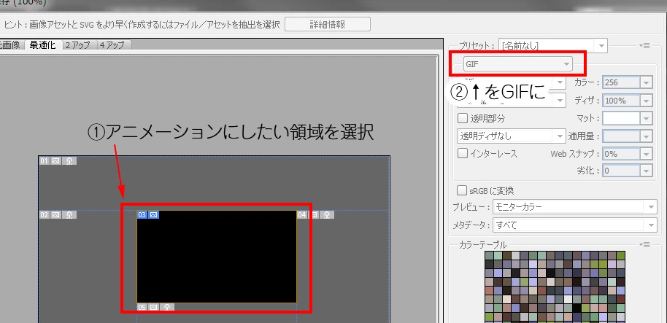Image resolution: width=667 pixels, height=323 pixels.
Task: Click the カラー value field showing 256
Action: tap(622, 82)
